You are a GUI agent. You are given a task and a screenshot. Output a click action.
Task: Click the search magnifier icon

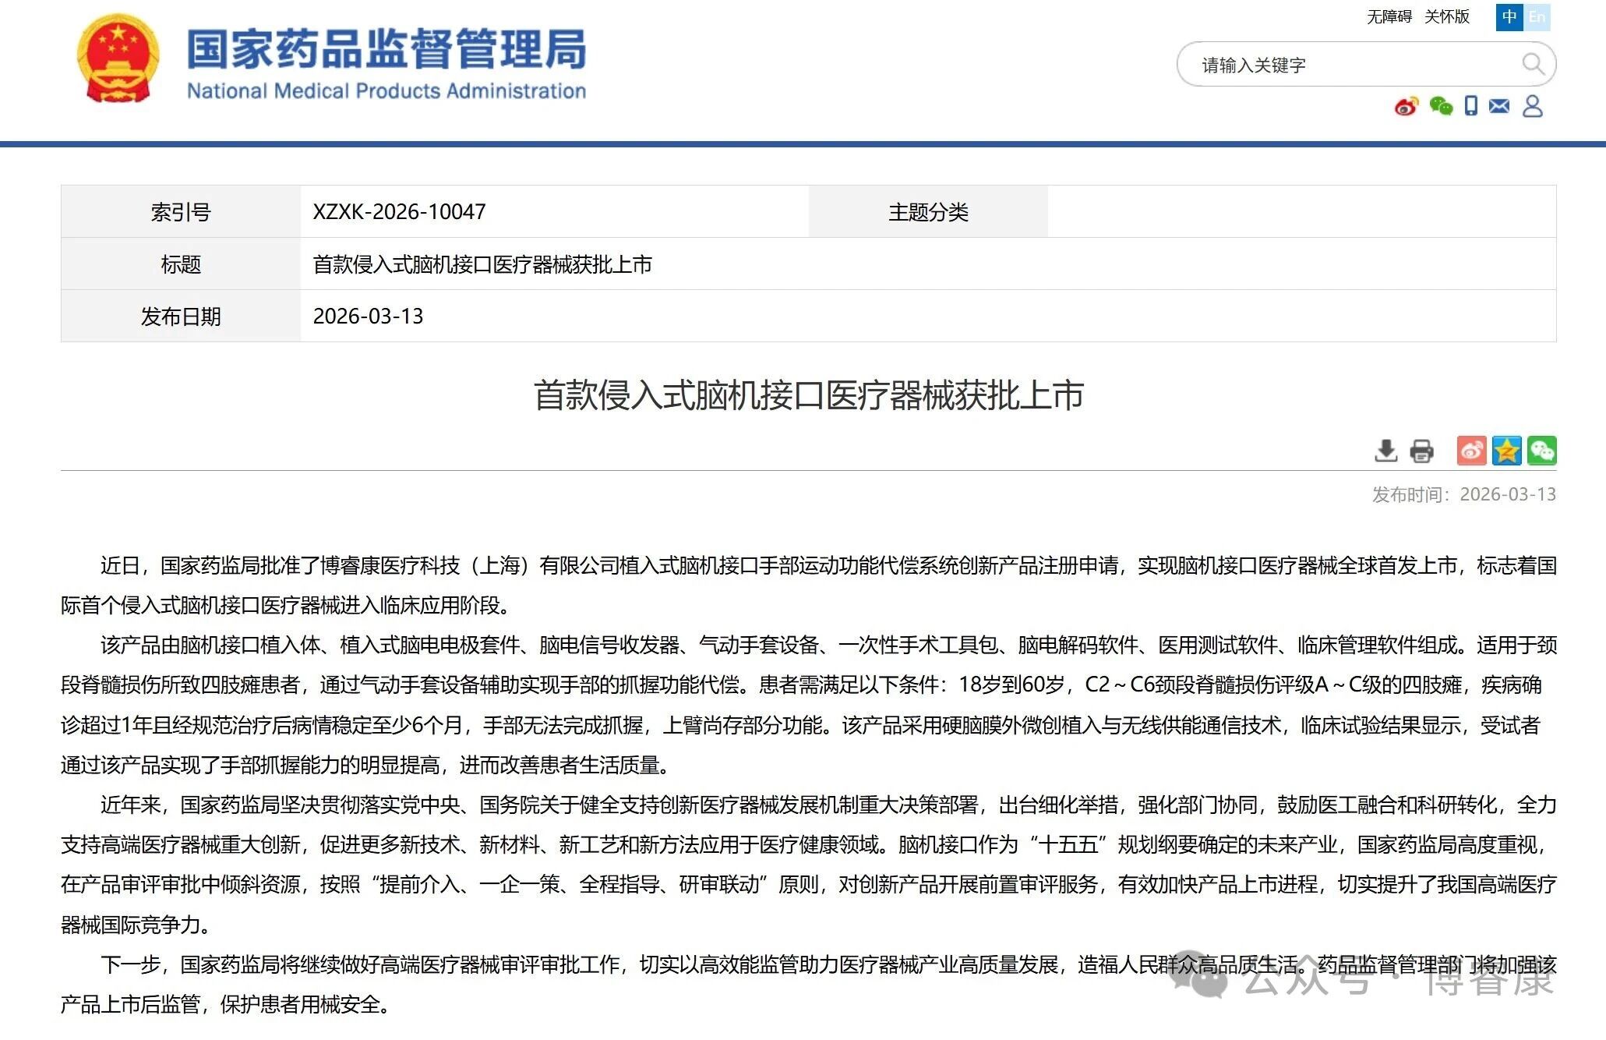point(1533,64)
